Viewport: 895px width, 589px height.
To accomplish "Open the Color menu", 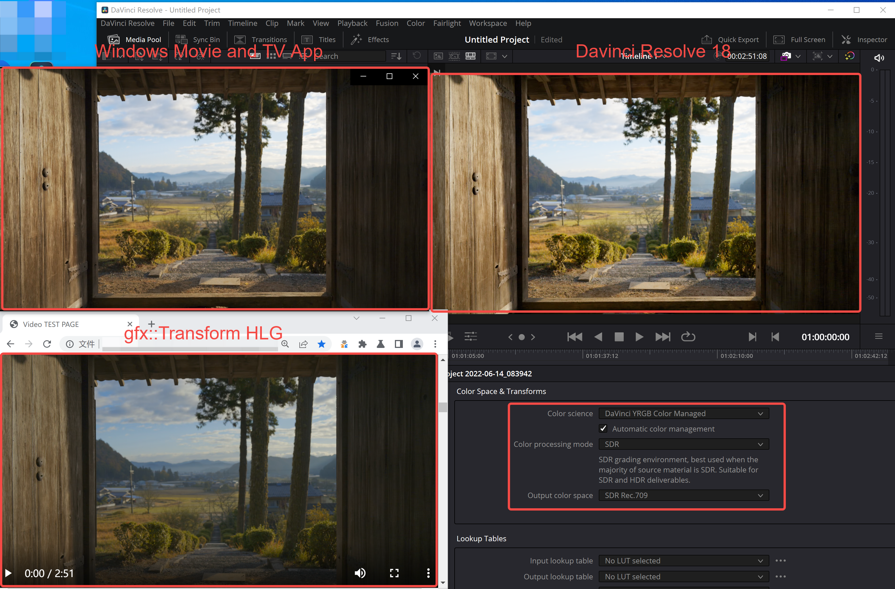I will coord(416,23).
